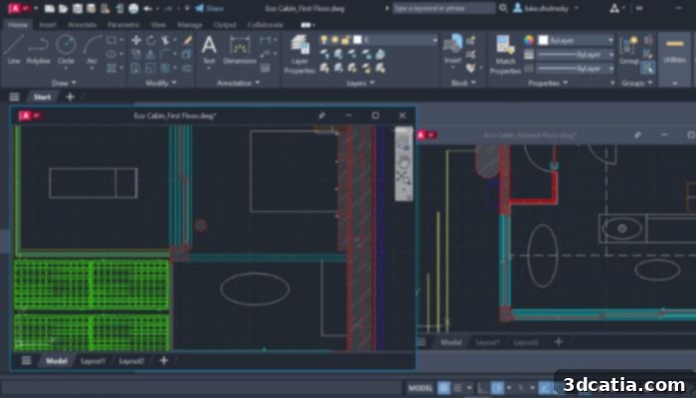Select the Polyline tool
This screenshot has height=398, width=696.
click(x=38, y=50)
